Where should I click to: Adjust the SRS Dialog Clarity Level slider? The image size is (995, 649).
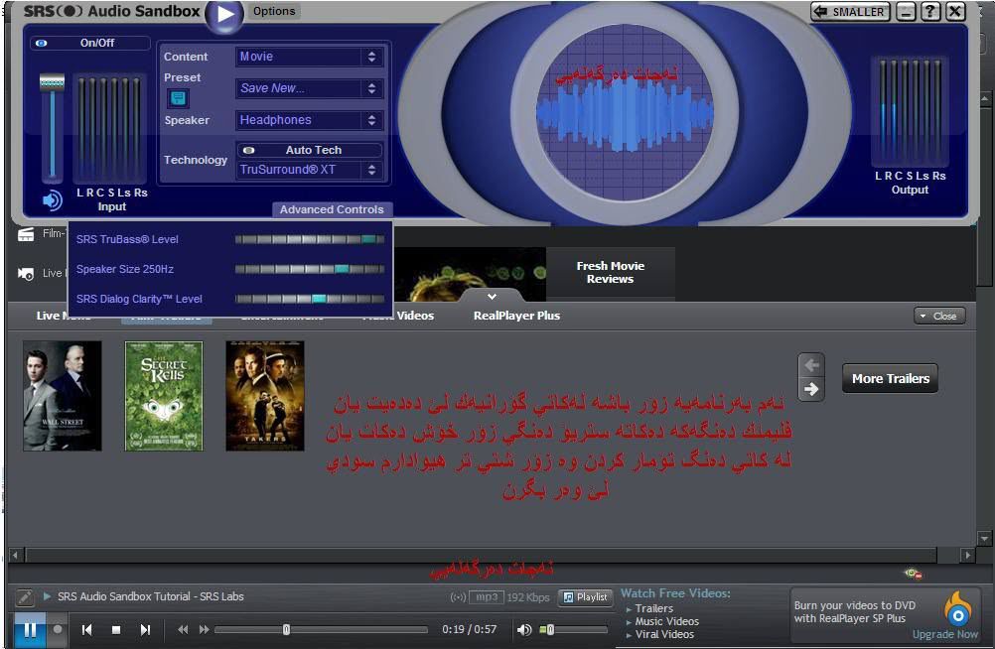(x=309, y=299)
